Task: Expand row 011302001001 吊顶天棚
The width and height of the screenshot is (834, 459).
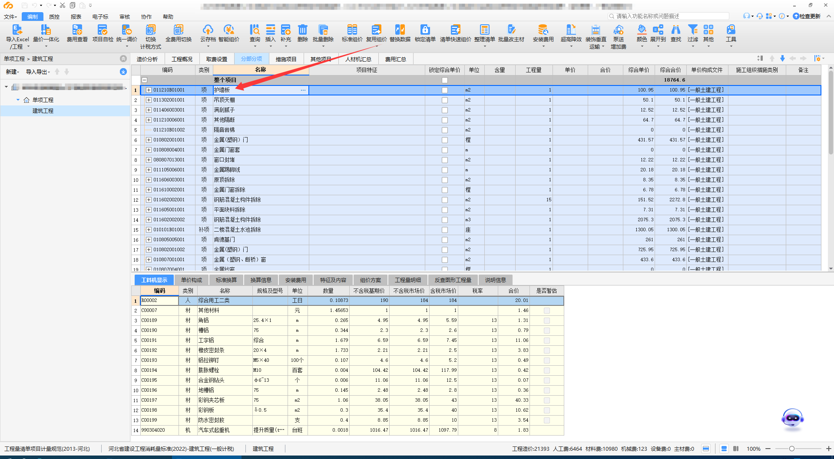Action: [149, 100]
